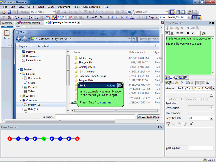Align bubble text to center
This screenshot has height=162, width=216.
point(172,33)
